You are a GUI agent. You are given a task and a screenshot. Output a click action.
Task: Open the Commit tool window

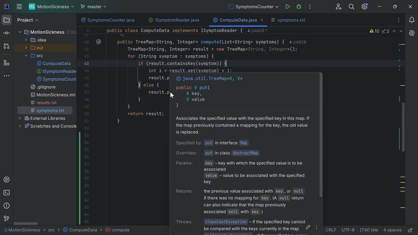(x=6, y=33)
